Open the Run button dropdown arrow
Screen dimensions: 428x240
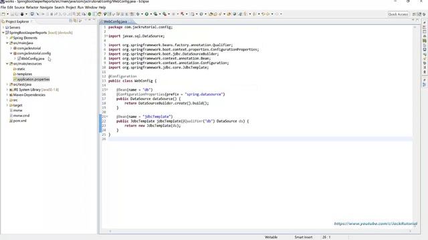[150, 14]
